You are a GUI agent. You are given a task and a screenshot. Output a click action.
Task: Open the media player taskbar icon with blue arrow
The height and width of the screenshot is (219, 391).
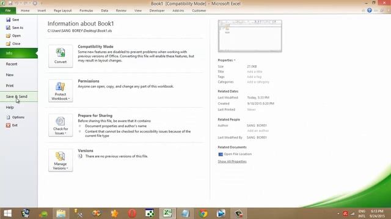pos(221,214)
